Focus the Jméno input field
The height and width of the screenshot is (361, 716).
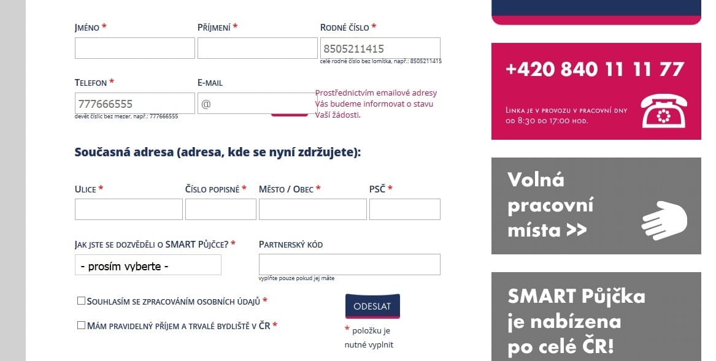click(x=135, y=48)
